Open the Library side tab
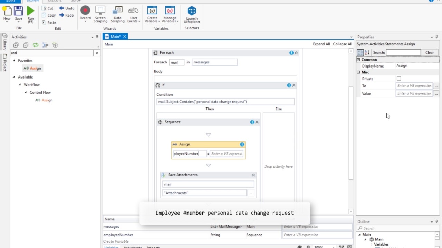This screenshot has width=442, height=248. (4, 42)
